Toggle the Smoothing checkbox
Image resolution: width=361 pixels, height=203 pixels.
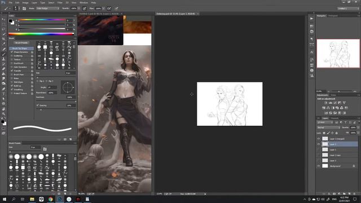(12, 90)
